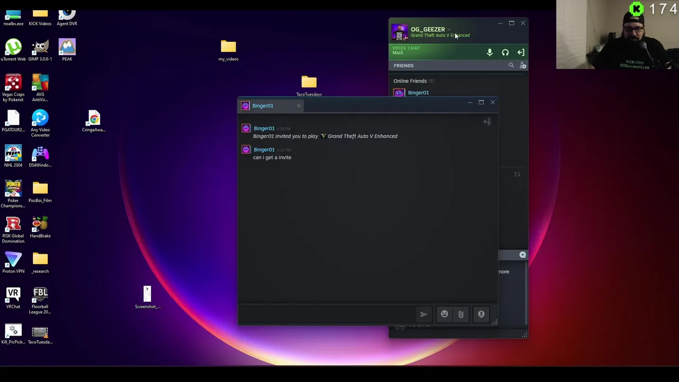Select Binger01 in the friends list
Image resolution: width=679 pixels, height=382 pixels.
tap(418, 93)
